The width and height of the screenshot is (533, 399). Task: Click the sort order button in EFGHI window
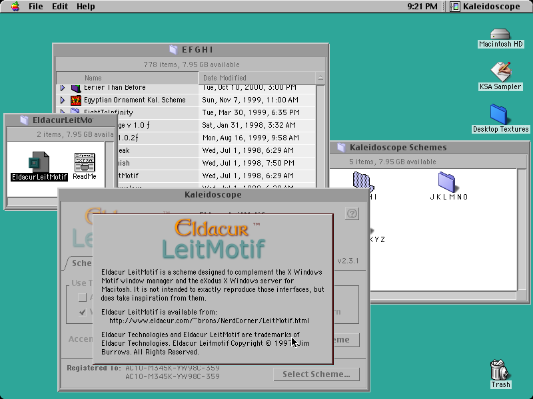coord(320,78)
